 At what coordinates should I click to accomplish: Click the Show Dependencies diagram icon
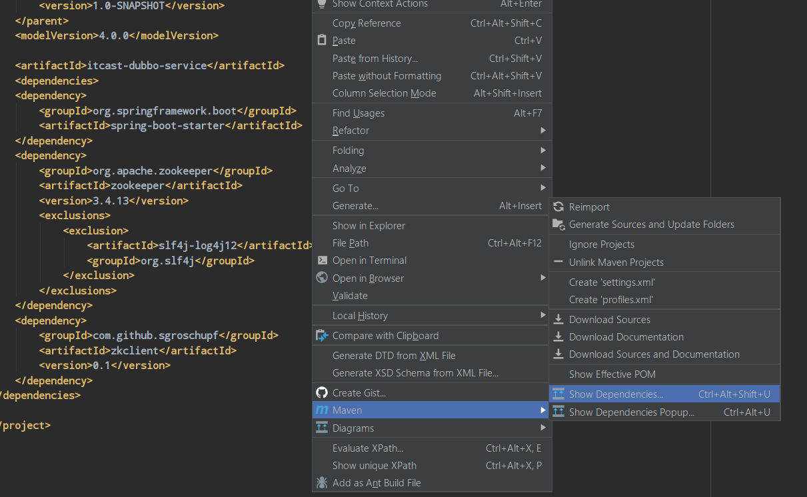(x=558, y=394)
